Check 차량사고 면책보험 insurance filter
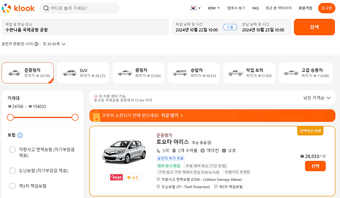Screen dimensions: 340x198 click(x=12, y=149)
